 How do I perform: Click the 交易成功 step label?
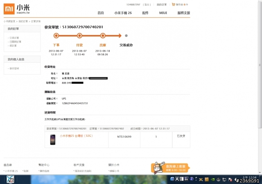pos(126,45)
